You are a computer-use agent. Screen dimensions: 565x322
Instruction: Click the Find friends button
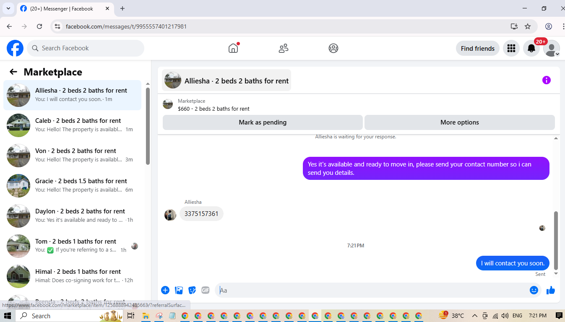(478, 48)
